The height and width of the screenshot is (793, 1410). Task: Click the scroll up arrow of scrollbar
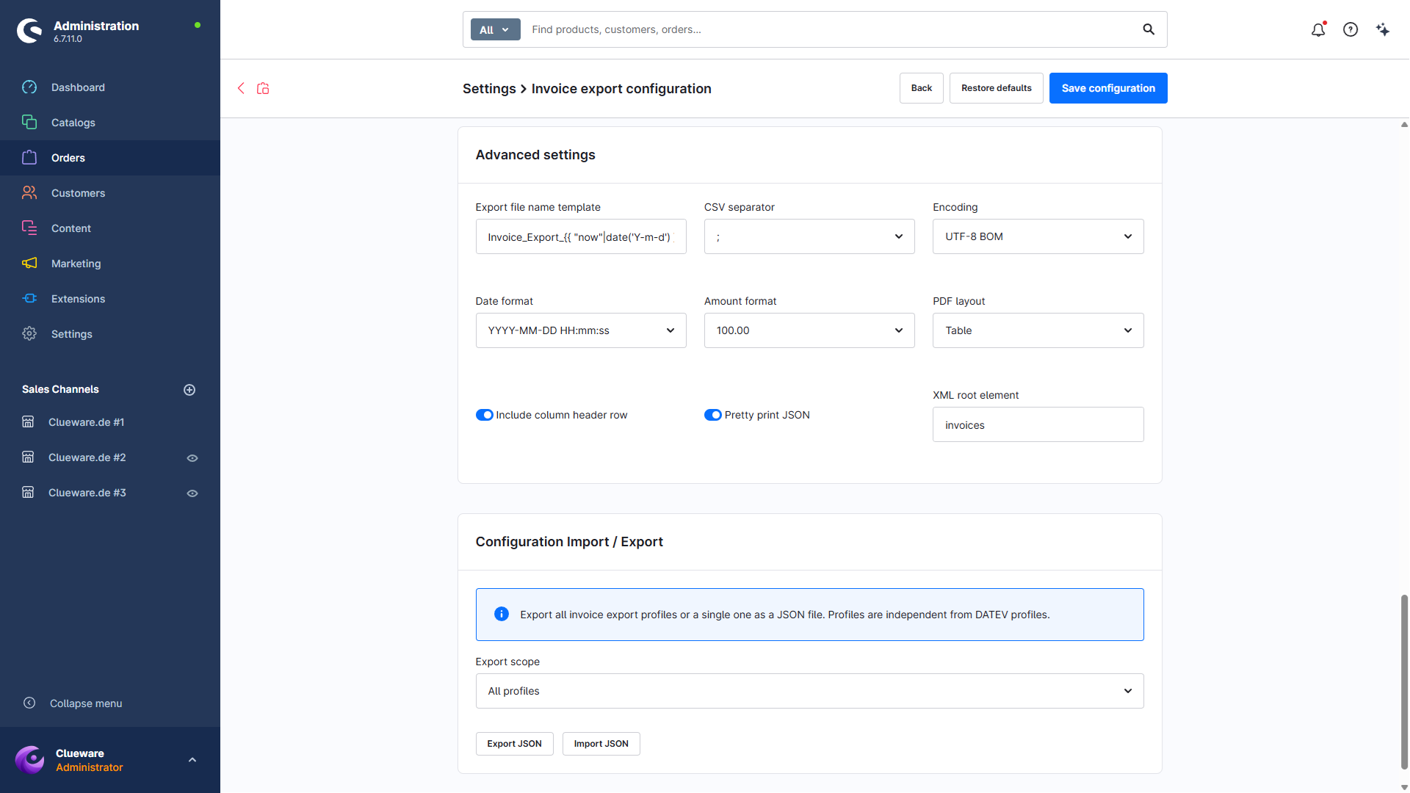(x=1404, y=125)
